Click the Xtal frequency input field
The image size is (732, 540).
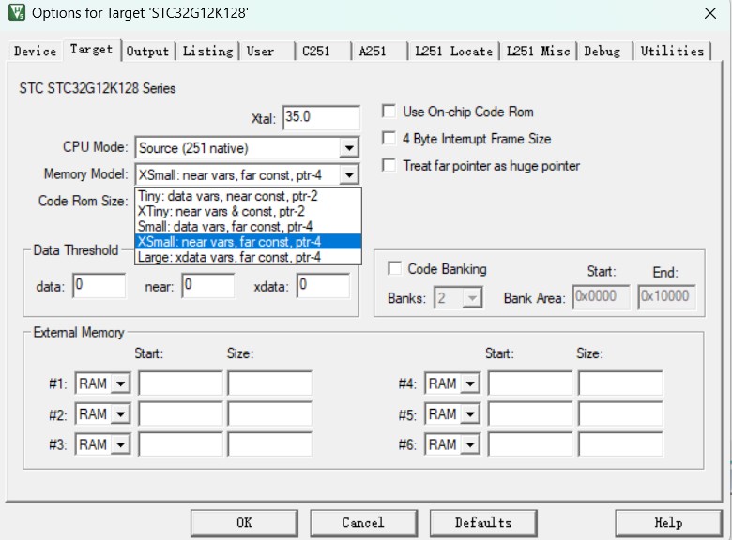click(x=321, y=117)
